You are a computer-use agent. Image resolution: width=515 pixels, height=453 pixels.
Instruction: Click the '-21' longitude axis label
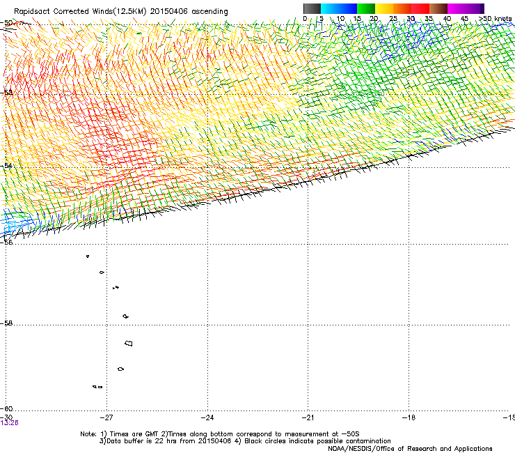pyautogui.click(x=308, y=417)
